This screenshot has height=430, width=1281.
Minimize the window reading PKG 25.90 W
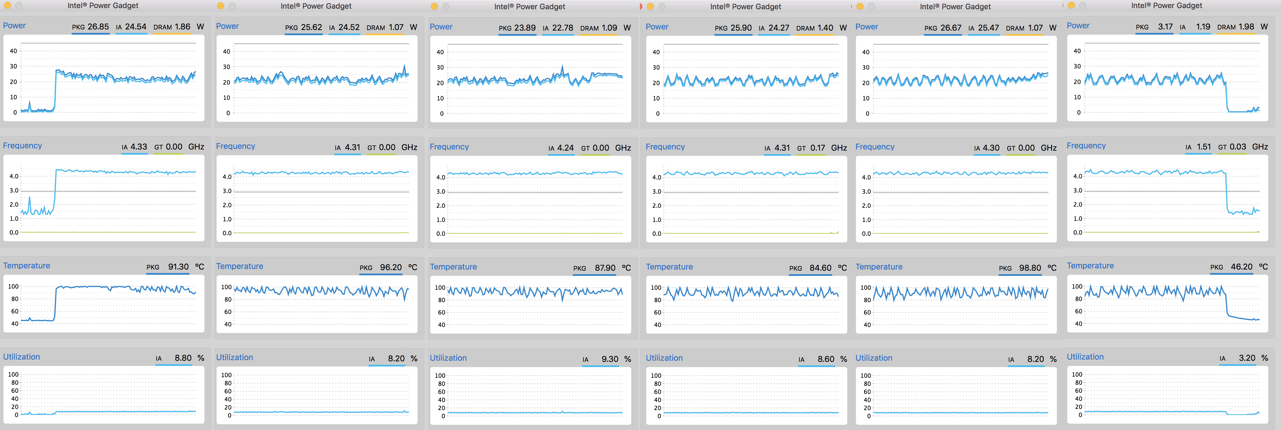click(650, 6)
